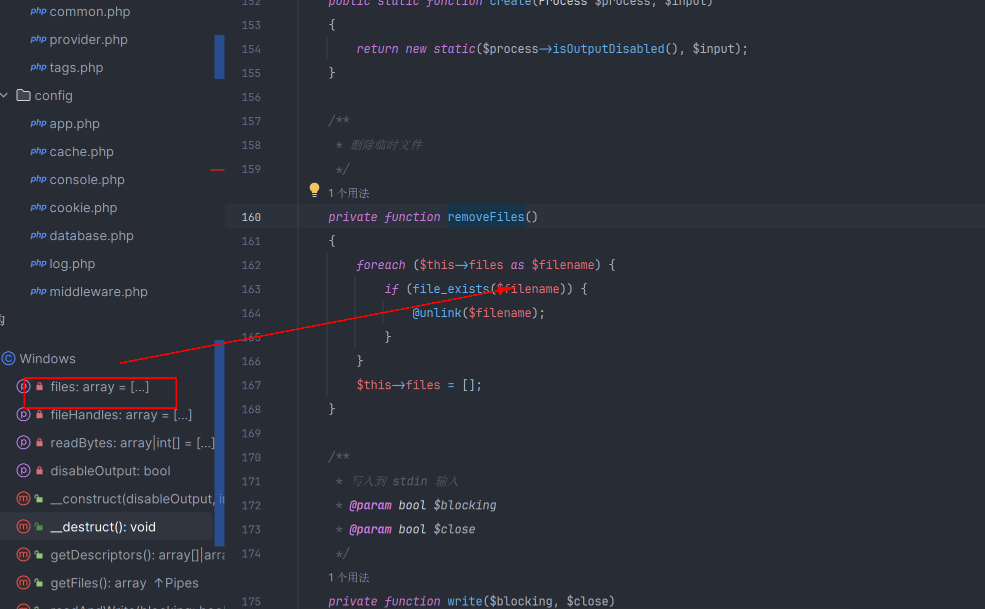Viewport: 985px width, 609px height.
Task: Open tags.php file
Action: click(x=76, y=68)
